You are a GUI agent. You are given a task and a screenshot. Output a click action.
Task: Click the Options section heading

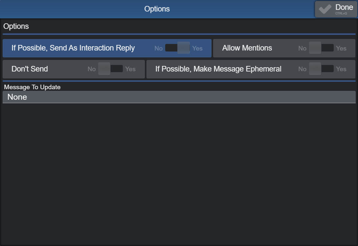point(16,26)
